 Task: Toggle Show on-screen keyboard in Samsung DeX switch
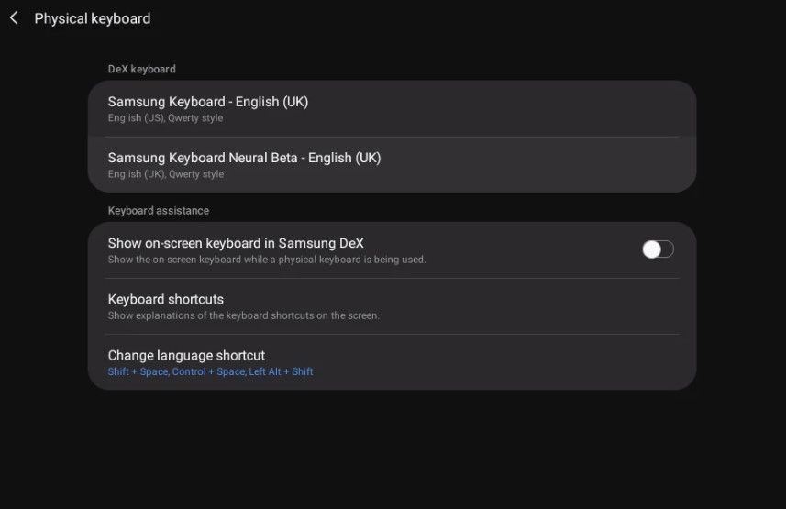click(658, 249)
